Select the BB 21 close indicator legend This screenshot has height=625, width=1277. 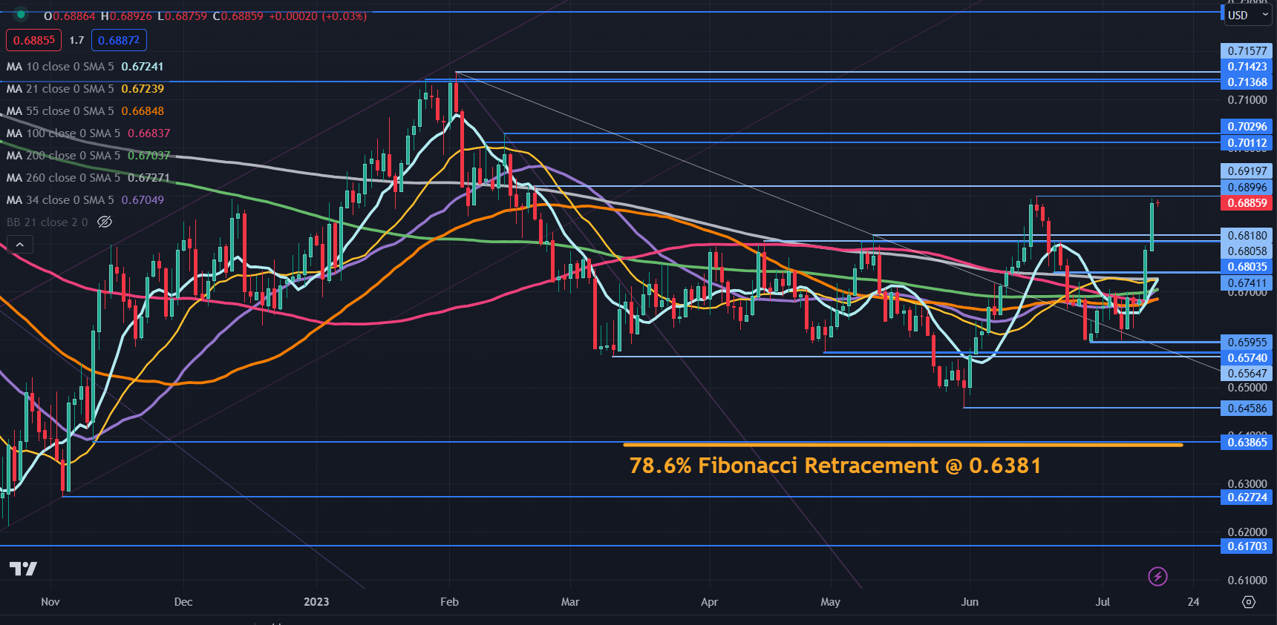pyautogui.click(x=48, y=222)
